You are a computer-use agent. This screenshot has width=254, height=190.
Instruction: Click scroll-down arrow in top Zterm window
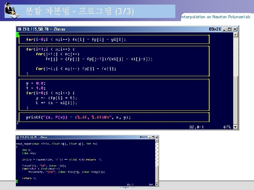coord(235,127)
